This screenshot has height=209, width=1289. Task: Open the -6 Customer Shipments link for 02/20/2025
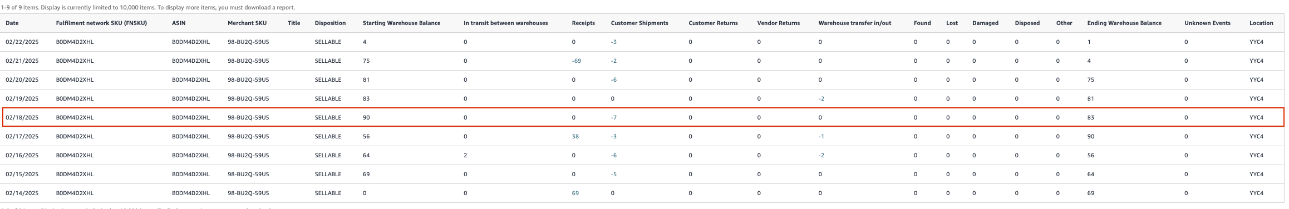[x=613, y=79]
